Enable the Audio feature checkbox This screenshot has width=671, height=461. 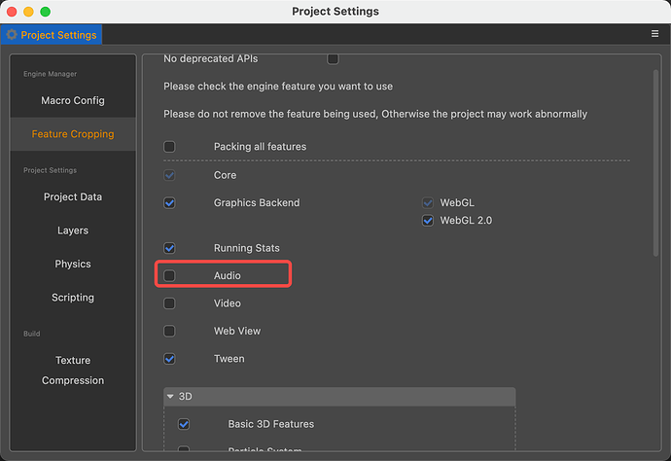(170, 276)
